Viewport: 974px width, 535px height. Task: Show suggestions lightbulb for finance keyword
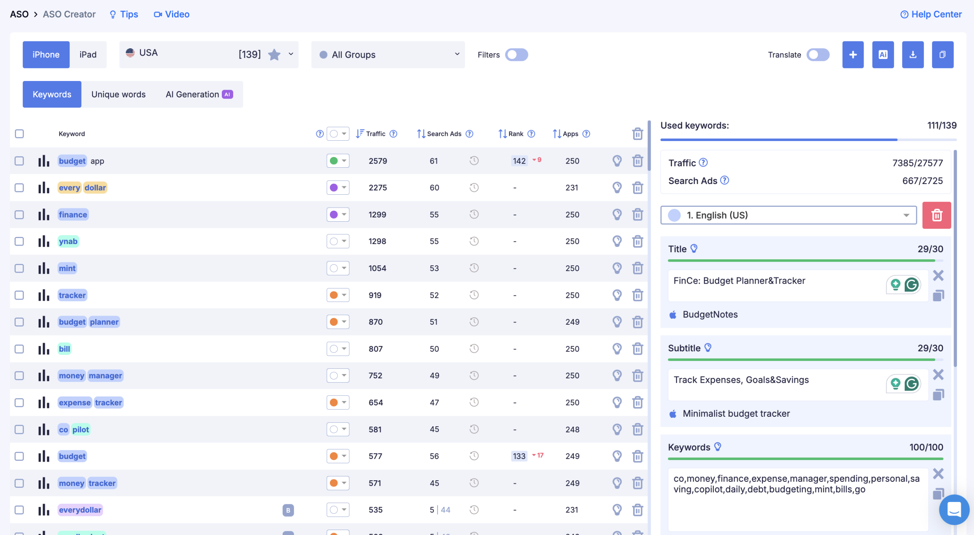point(617,214)
